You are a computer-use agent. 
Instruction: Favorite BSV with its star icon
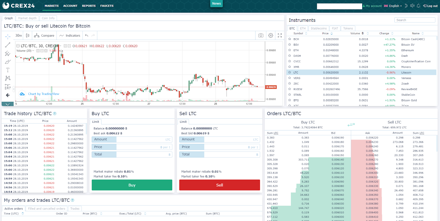pos(290,45)
